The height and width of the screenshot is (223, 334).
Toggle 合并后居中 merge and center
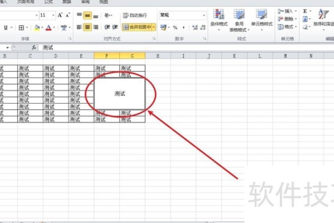pyautogui.click(x=137, y=27)
